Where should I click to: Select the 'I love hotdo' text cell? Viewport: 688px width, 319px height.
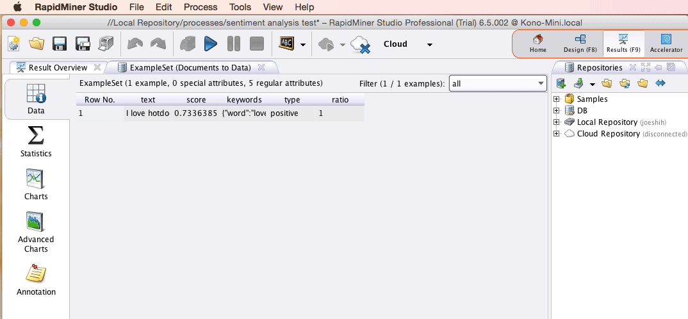tap(148, 113)
